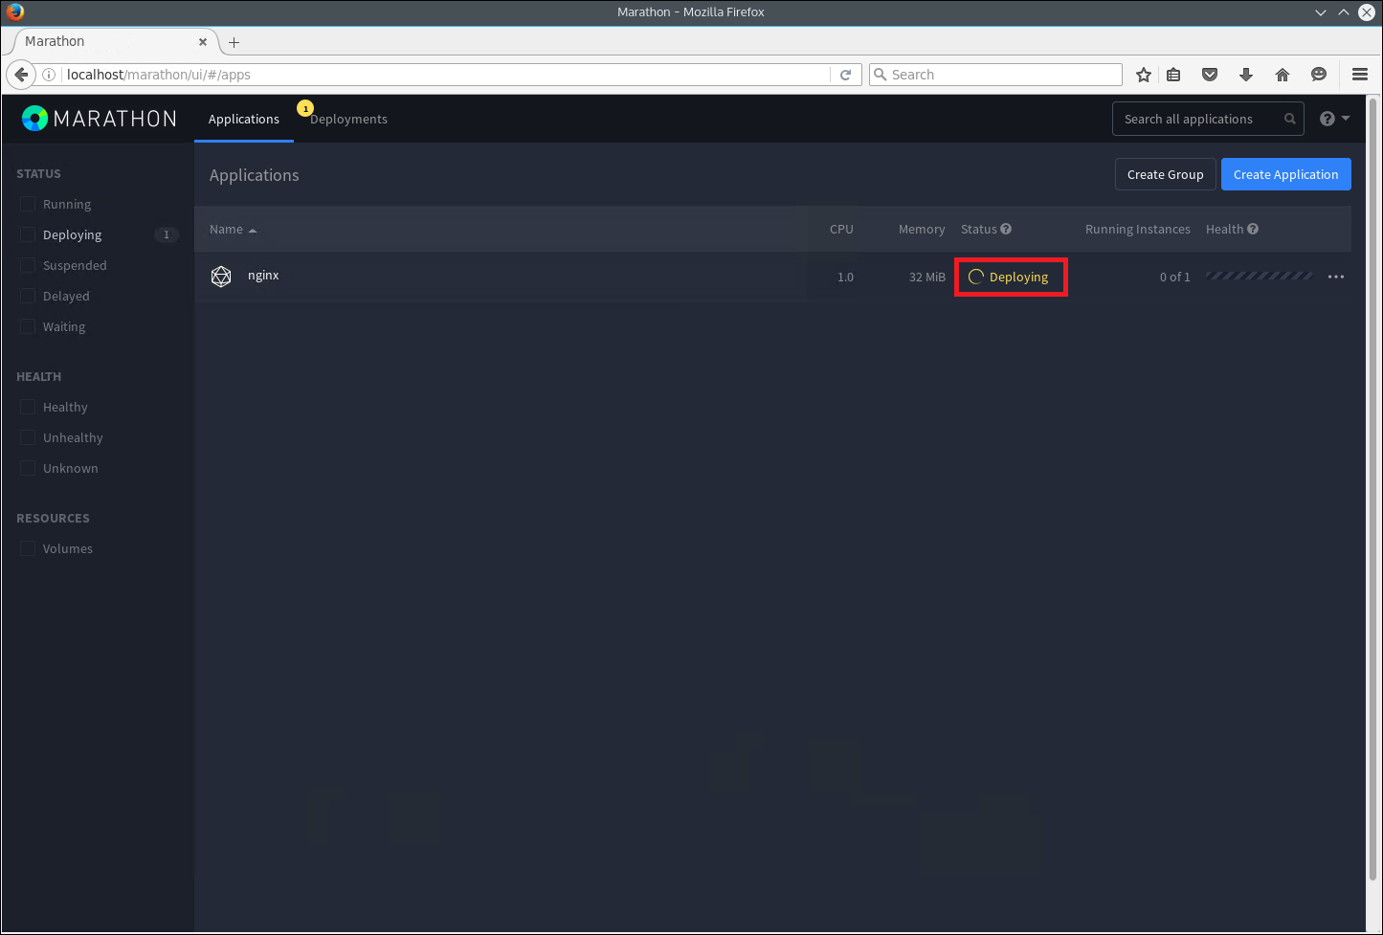Open the downloads arrow icon
The height and width of the screenshot is (935, 1383).
point(1246,75)
